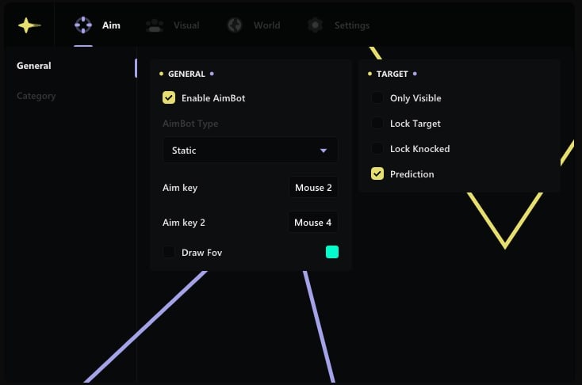Select General in the left sidebar

tap(34, 66)
